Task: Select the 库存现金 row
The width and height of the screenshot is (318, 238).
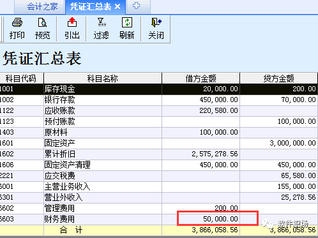Action: (x=158, y=89)
